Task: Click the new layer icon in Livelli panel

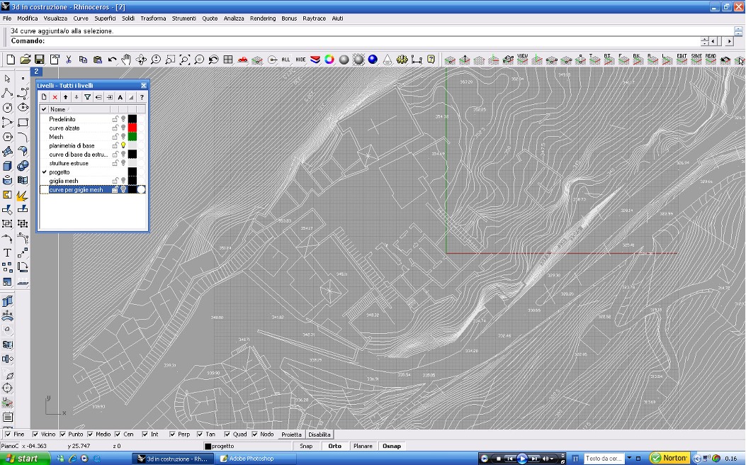Action: (x=44, y=97)
